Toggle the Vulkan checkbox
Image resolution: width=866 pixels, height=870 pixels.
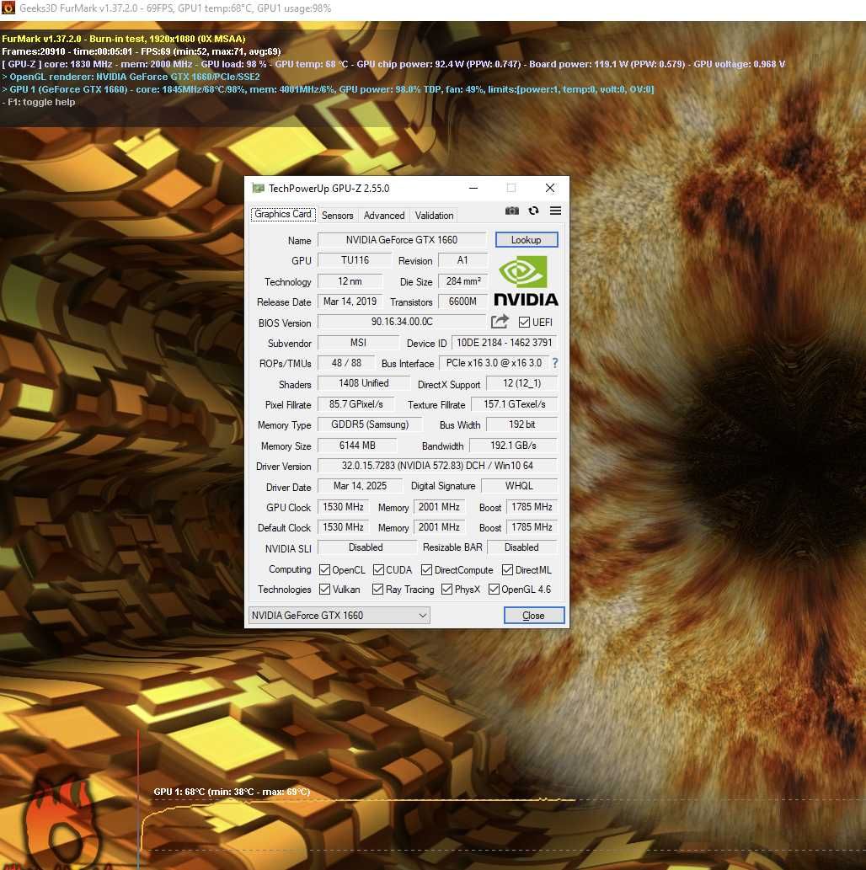(325, 590)
